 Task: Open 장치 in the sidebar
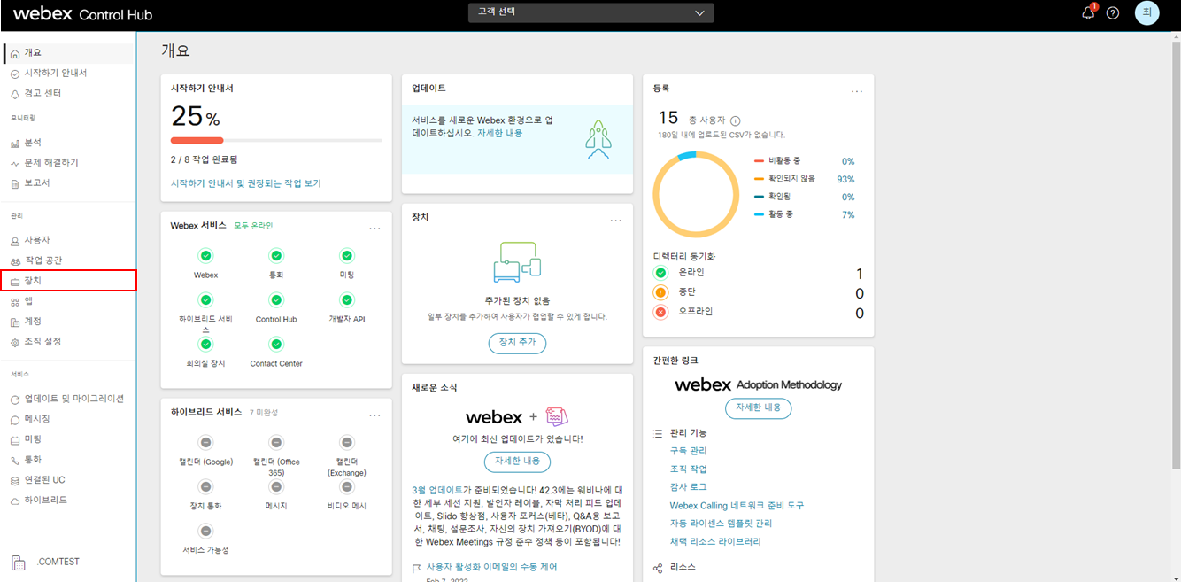point(68,281)
